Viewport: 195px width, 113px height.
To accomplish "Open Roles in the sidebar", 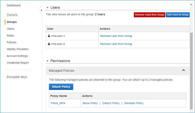I will 10,35.
